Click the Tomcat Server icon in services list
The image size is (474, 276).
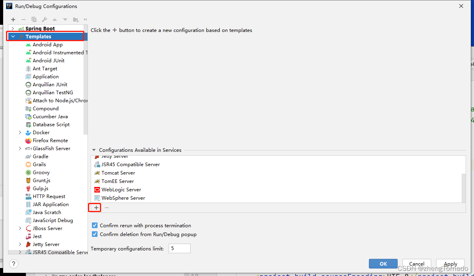tap(97, 173)
